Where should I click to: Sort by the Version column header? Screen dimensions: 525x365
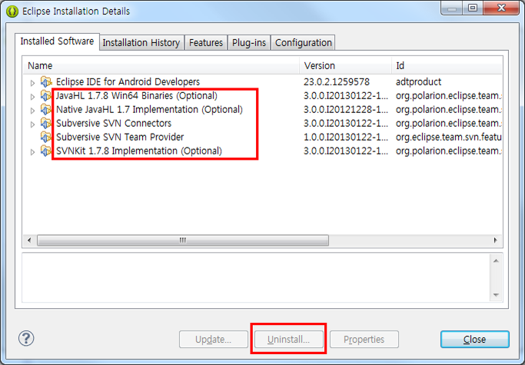pyautogui.click(x=346, y=65)
